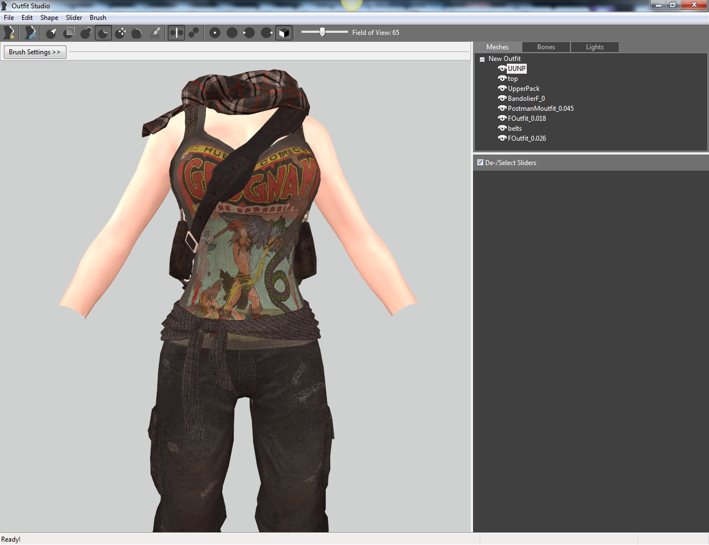Select the belts mesh name
Viewport: 709px width, 545px height.
(515, 128)
